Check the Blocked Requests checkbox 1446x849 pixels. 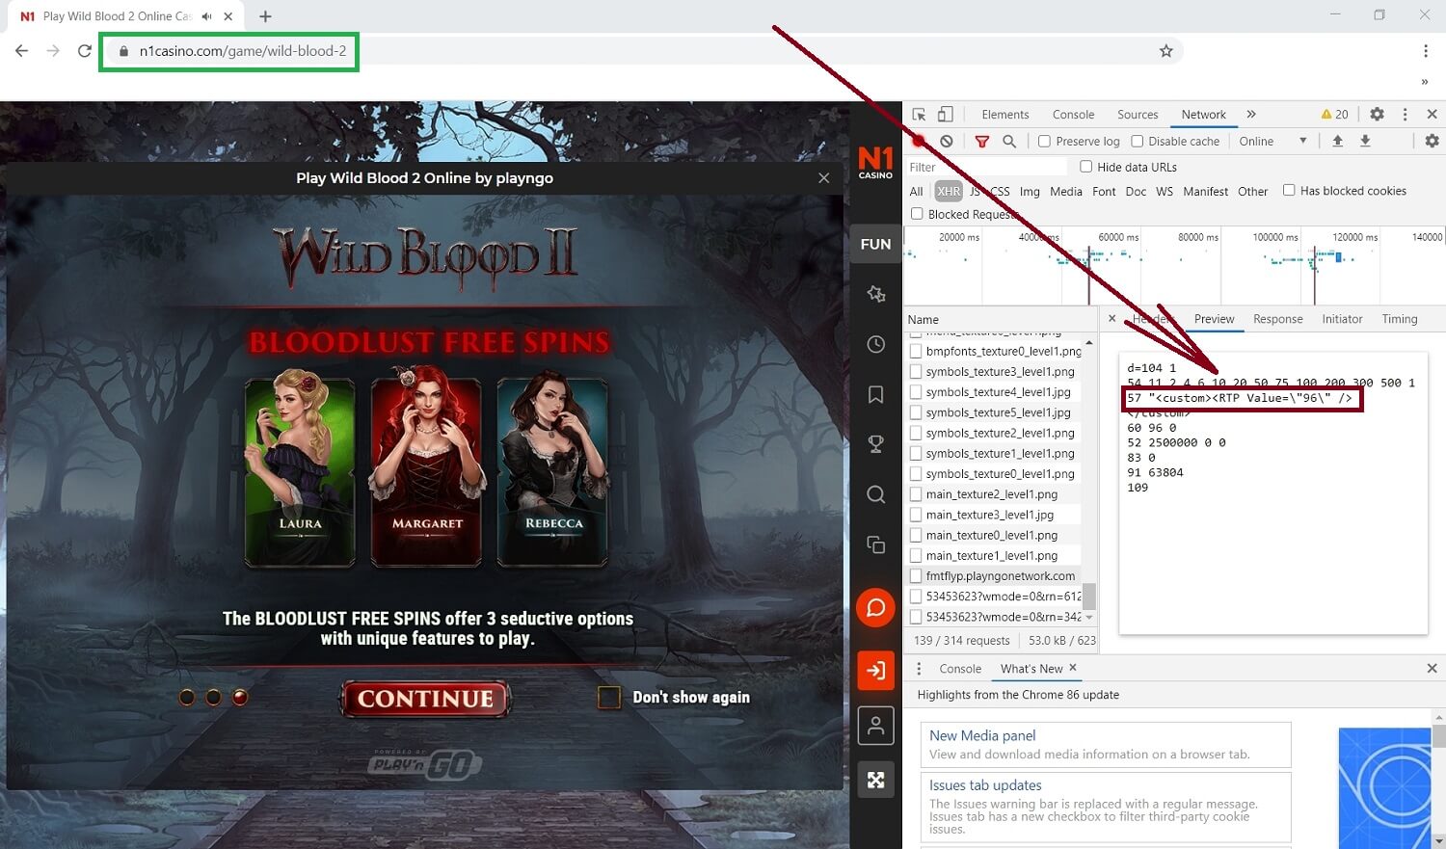click(x=917, y=214)
